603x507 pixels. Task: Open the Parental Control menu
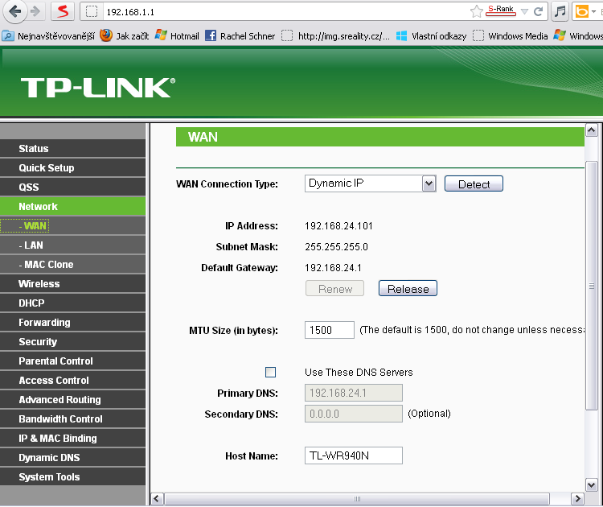[x=72, y=361]
